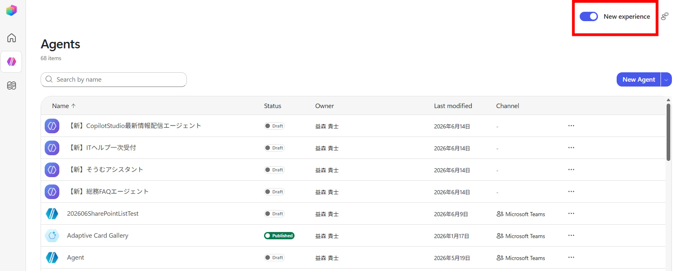Viewport: 678px width, 271px height.
Task: Open more options for ITヘルプ一次受付
Action: pyautogui.click(x=571, y=147)
